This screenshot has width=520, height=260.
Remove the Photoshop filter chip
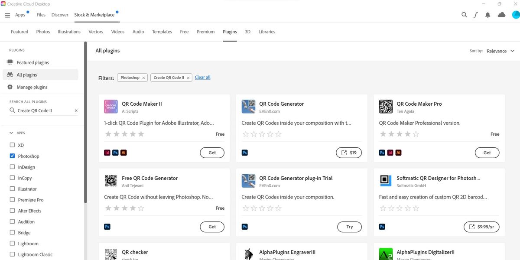(144, 78)
